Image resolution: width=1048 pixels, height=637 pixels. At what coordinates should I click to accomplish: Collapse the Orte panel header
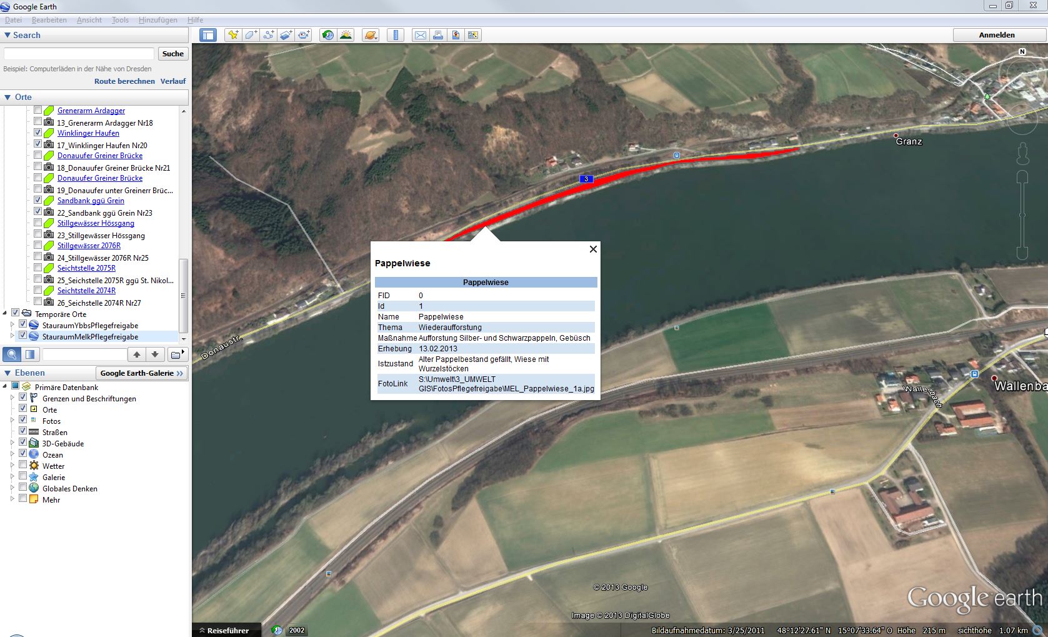[95, 97]
